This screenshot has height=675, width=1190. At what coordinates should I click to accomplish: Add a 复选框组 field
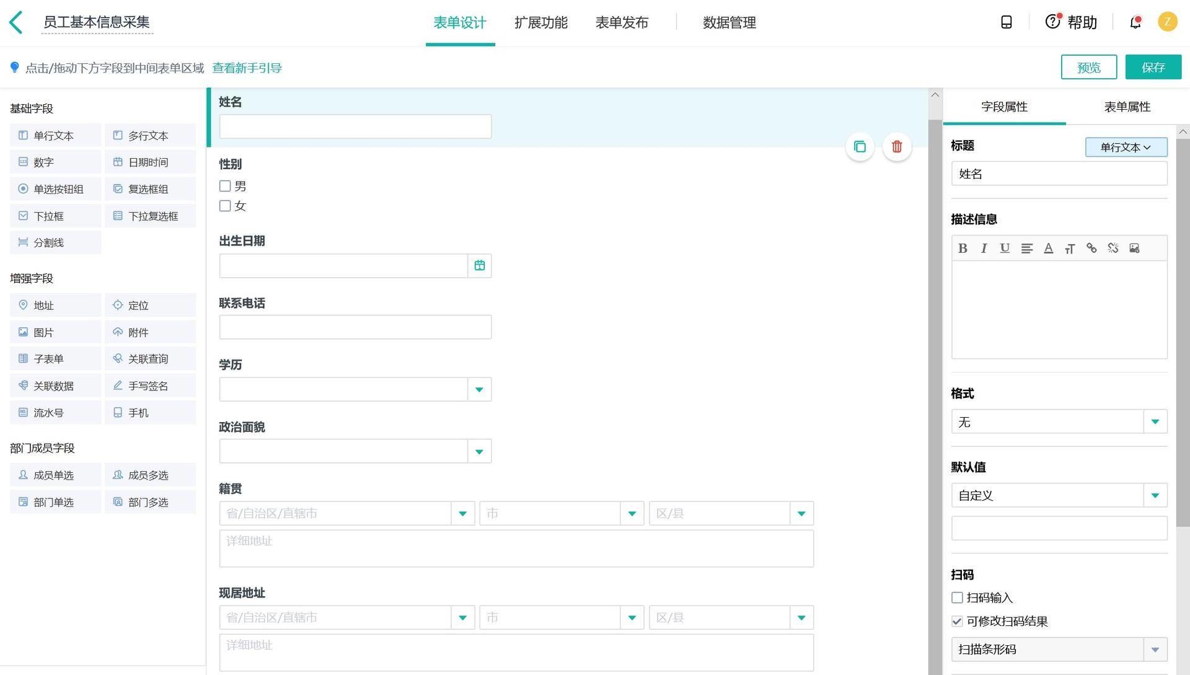click(150, 188)
